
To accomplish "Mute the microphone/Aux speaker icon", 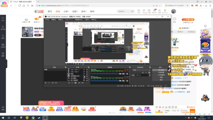I will click(x=124, y=81).
